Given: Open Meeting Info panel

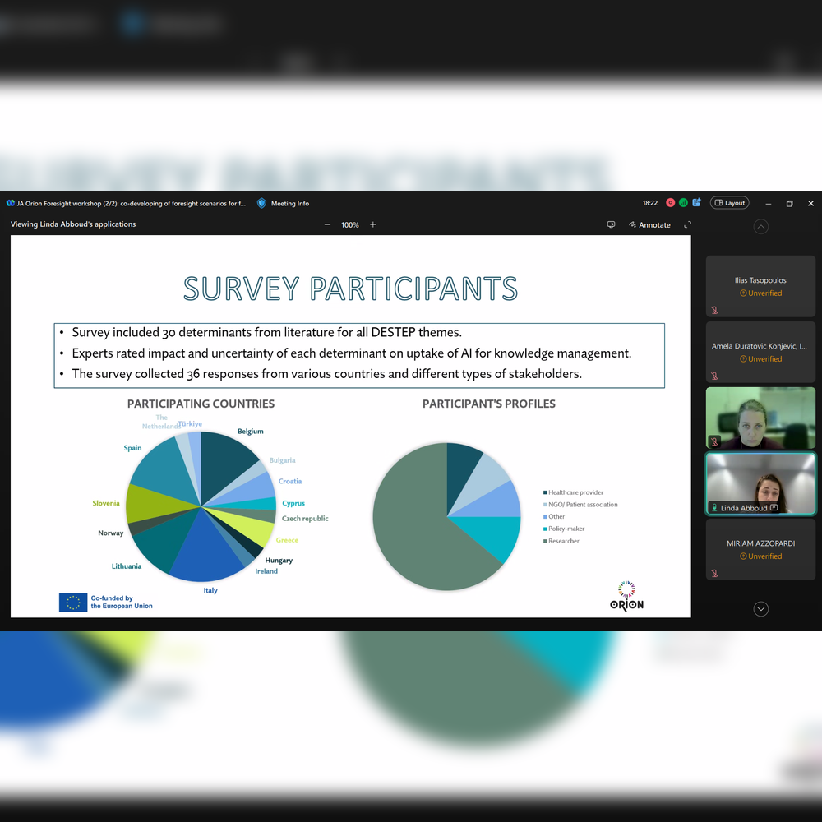Looking at the screenshot, I should click(289, 203).
